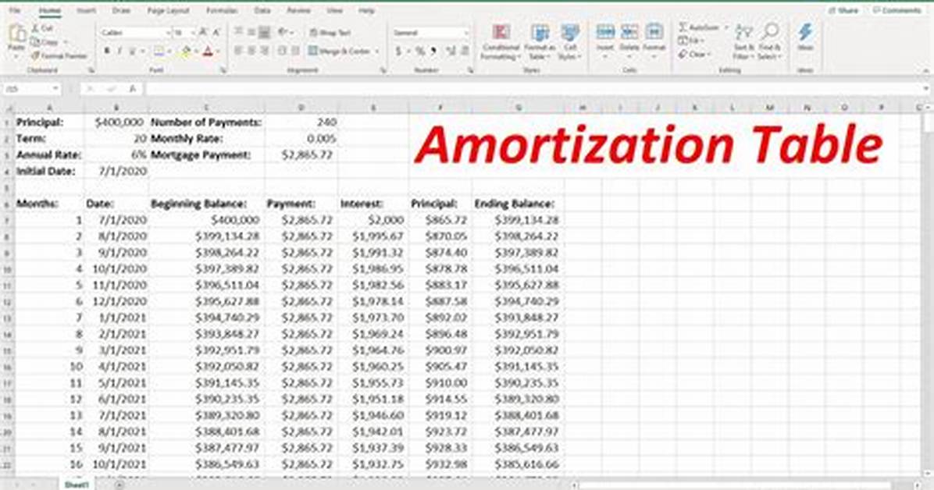The image size is (934, 490).
Task: Open Format as Table gallery
Action: [540, 41]
